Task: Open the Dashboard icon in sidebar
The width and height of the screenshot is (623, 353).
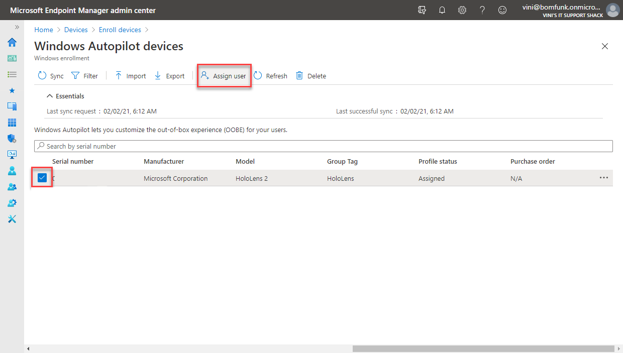Action: tap(12, 58)
